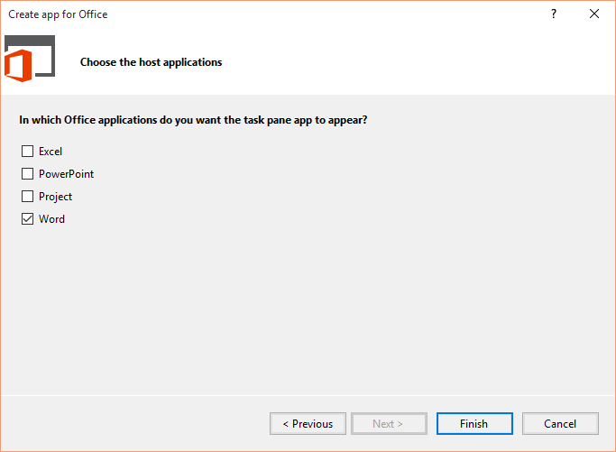
Task: Click the blank grey area below Word
Action: click(308, 310)
